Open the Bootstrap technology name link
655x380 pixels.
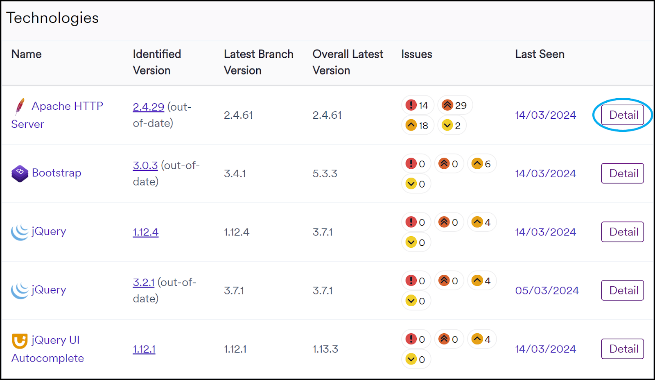[x=56, y=173]
